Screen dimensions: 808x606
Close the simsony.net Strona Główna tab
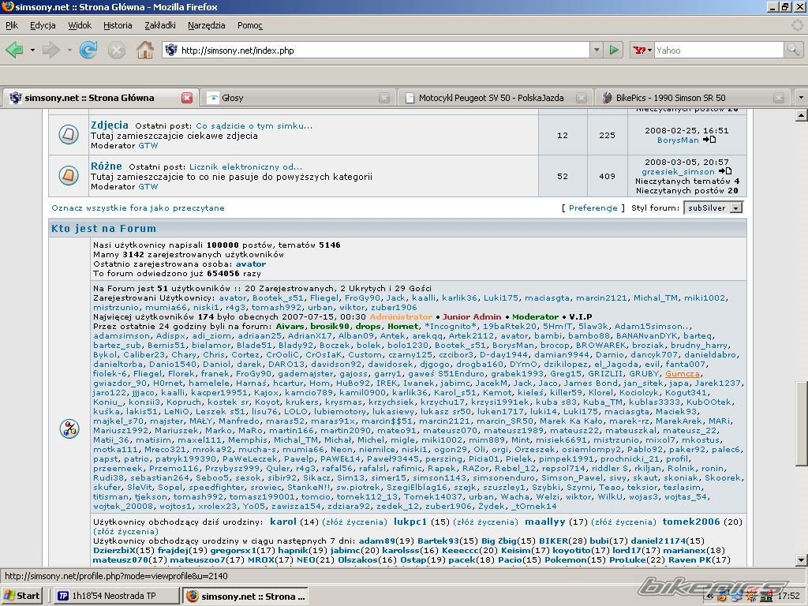coord(187,98)
